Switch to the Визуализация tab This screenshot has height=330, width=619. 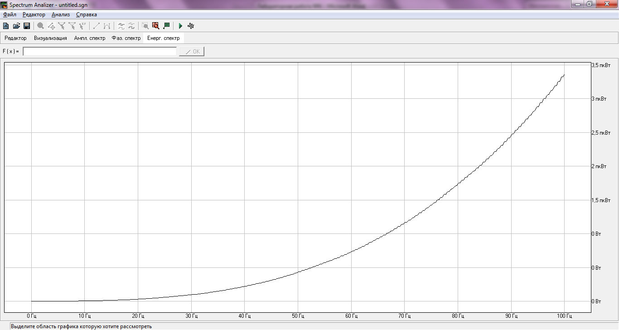click(50, 38)
